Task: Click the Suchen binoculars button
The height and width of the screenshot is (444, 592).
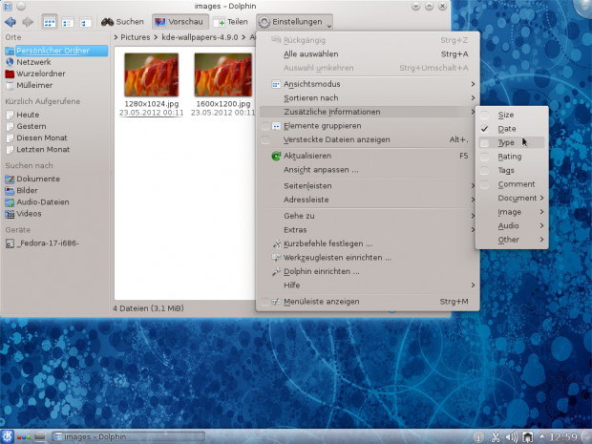Action: (122, 21)
